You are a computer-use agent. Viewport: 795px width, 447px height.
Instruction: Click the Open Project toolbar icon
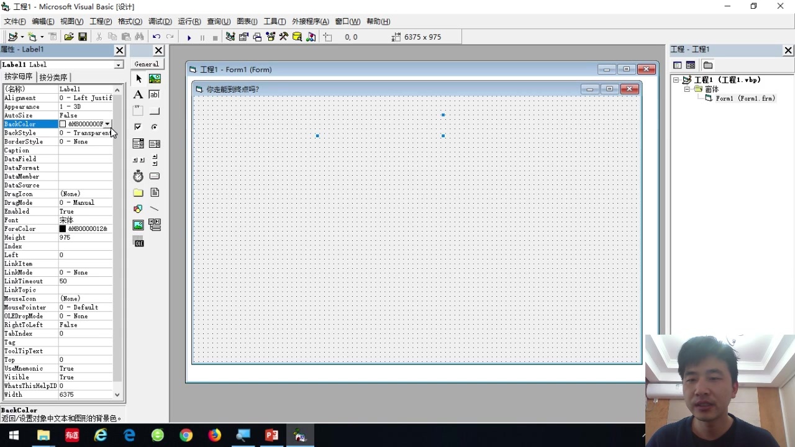(x=69, y=37)
